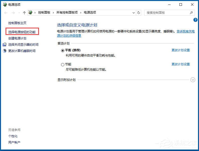Open 告诉我有关电源计划的详细信息 link
The image size is (199, 151).
click(185, 31)
